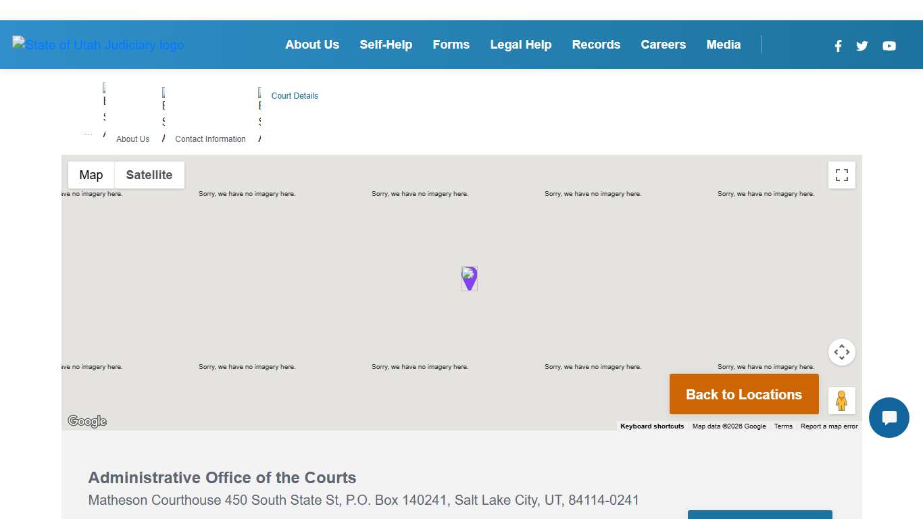Select the purple map marker pin

pos(469,278)
